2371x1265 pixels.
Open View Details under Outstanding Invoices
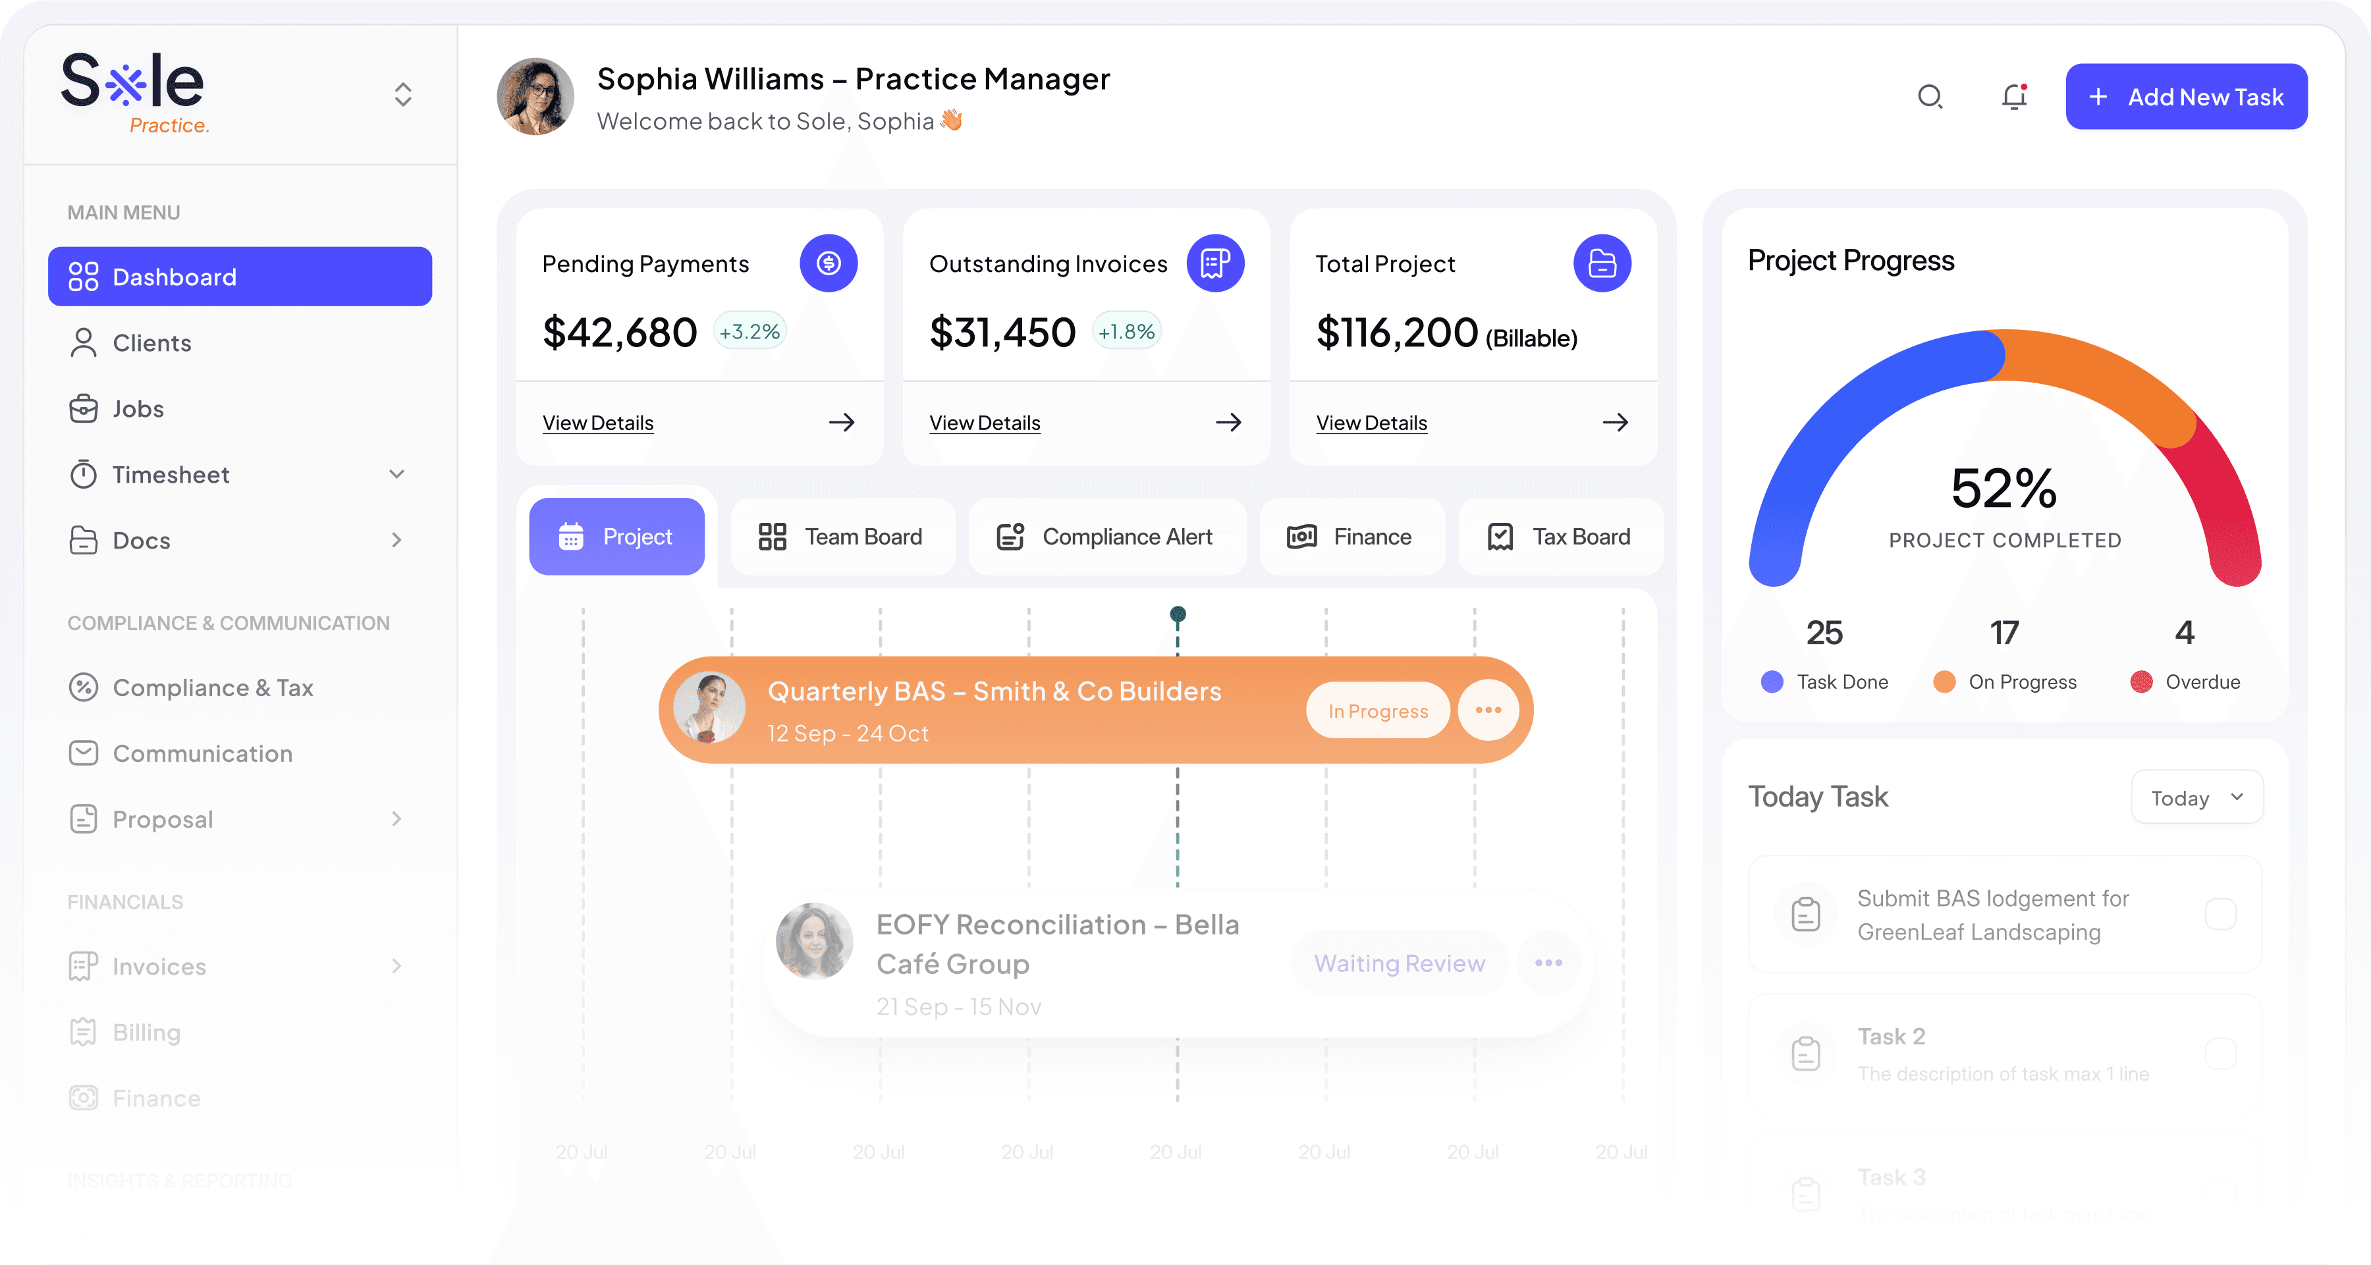point(985,423)
